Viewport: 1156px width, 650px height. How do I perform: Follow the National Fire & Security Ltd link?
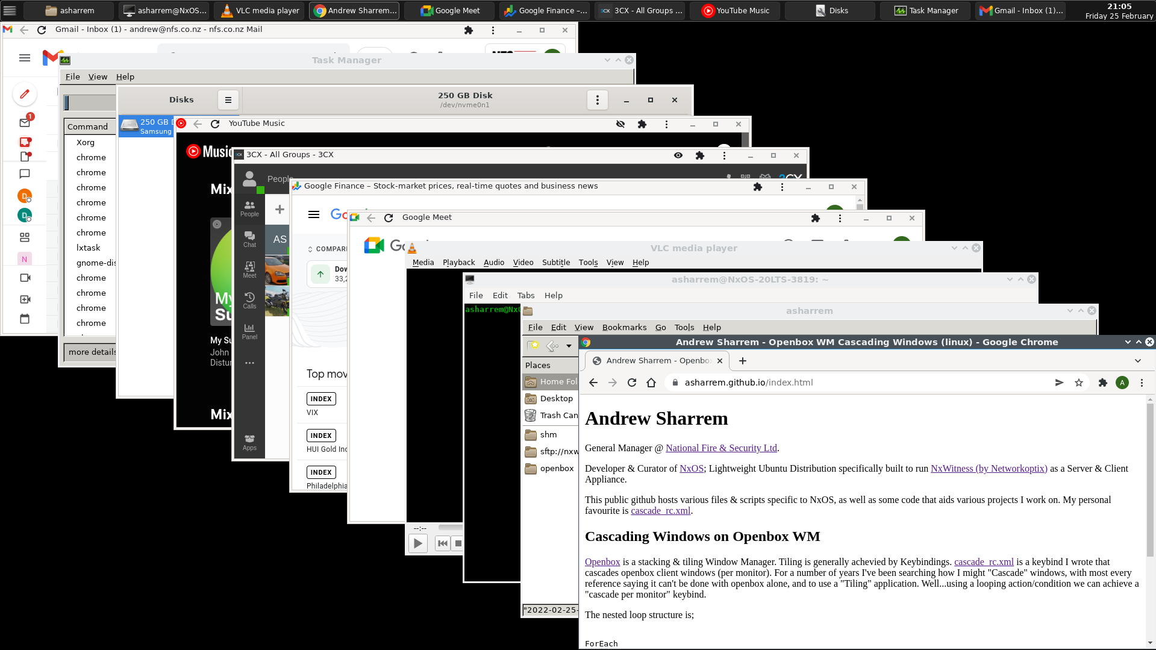pyautogui.click(x=722, y=448)
